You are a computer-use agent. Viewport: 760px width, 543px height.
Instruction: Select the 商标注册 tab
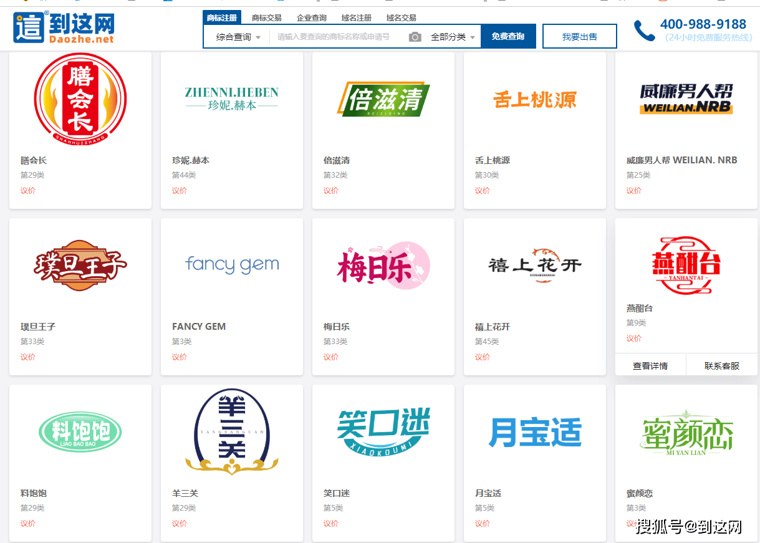tap(222, 17)
